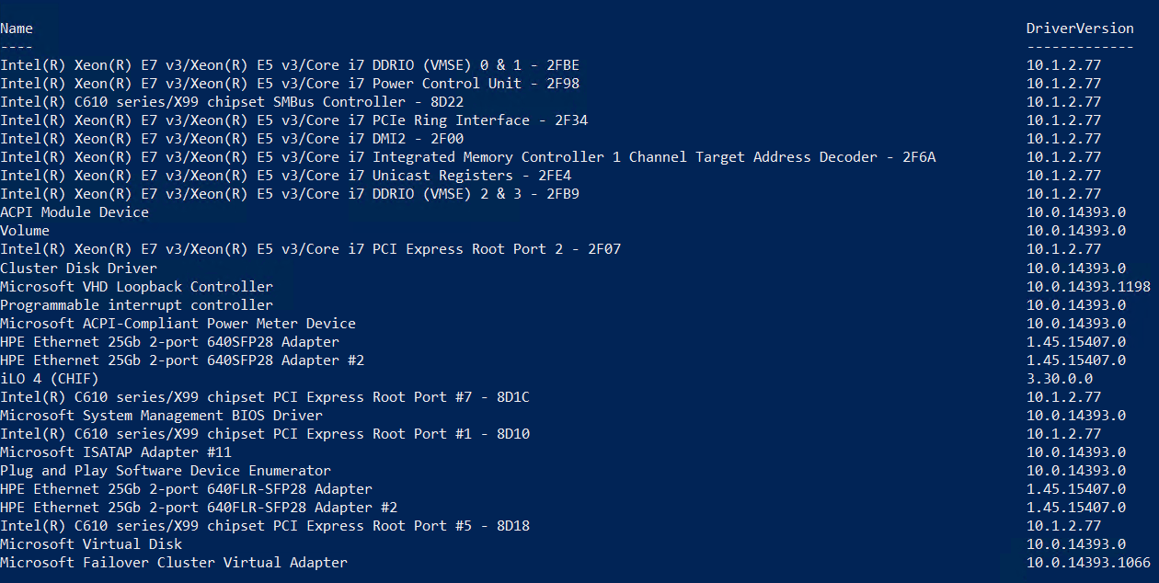Click Microsoft ACPI-Compliant Power Meter Device
Image resolution: width=1159 pixels, height=583 pixels.
point(178,324)
